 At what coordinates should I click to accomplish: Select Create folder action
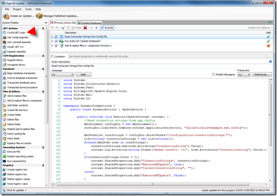pyautogui.click(x=12, y=115)
